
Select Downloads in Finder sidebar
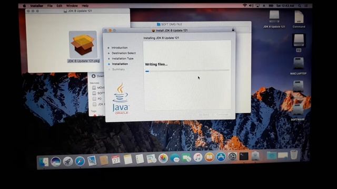point(98,76)
